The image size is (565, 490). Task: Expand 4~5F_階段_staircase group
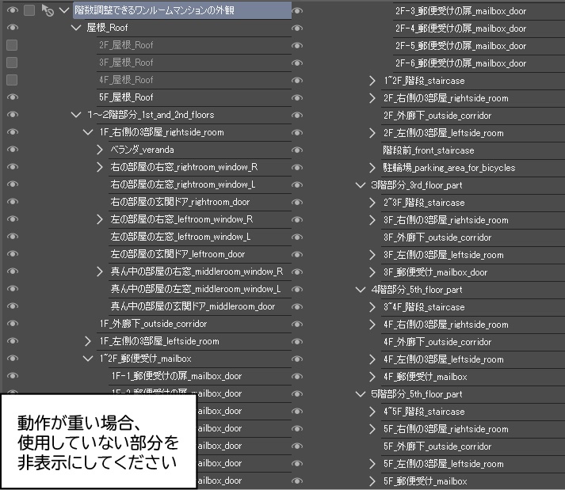pyautogui.click(x=372, y=412)
